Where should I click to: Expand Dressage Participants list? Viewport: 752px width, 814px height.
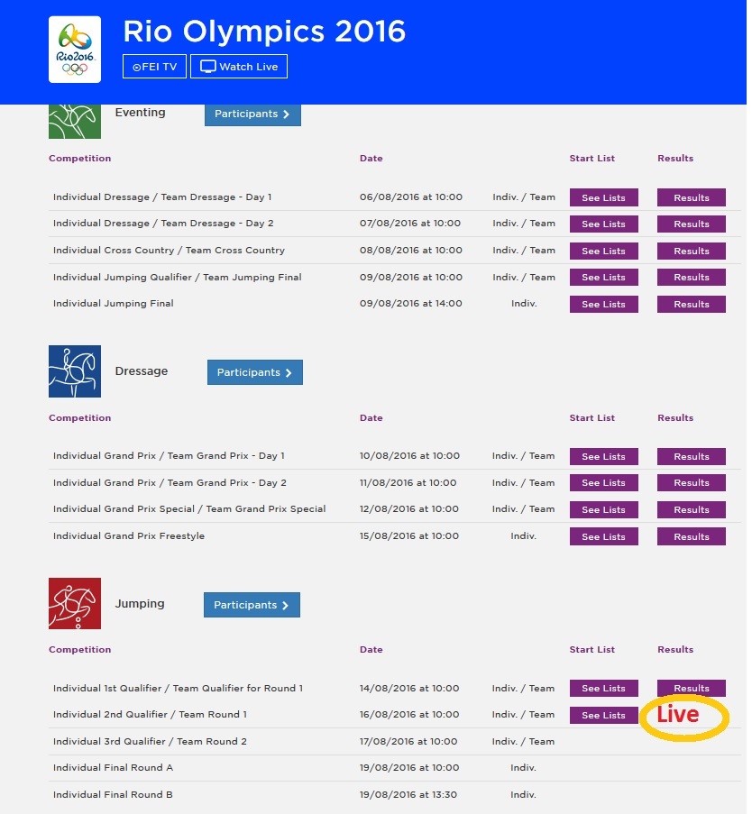[x=254, y=372]
